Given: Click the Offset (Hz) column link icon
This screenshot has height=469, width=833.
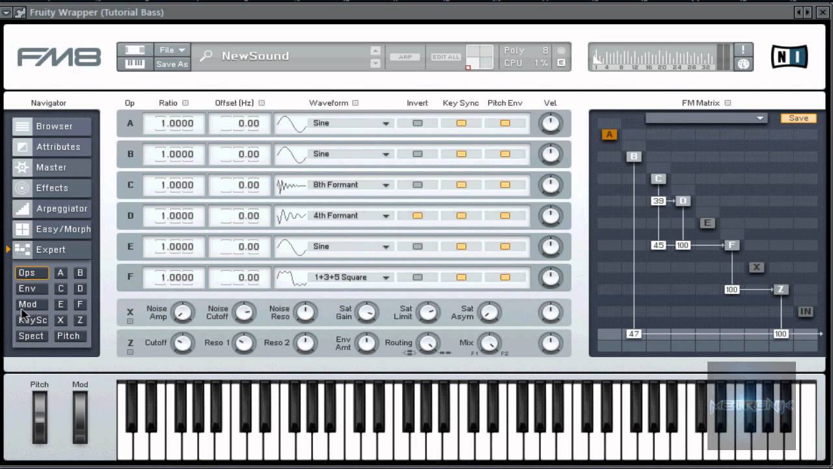Looking at the screenshot, I should click(x=262, y=103).
